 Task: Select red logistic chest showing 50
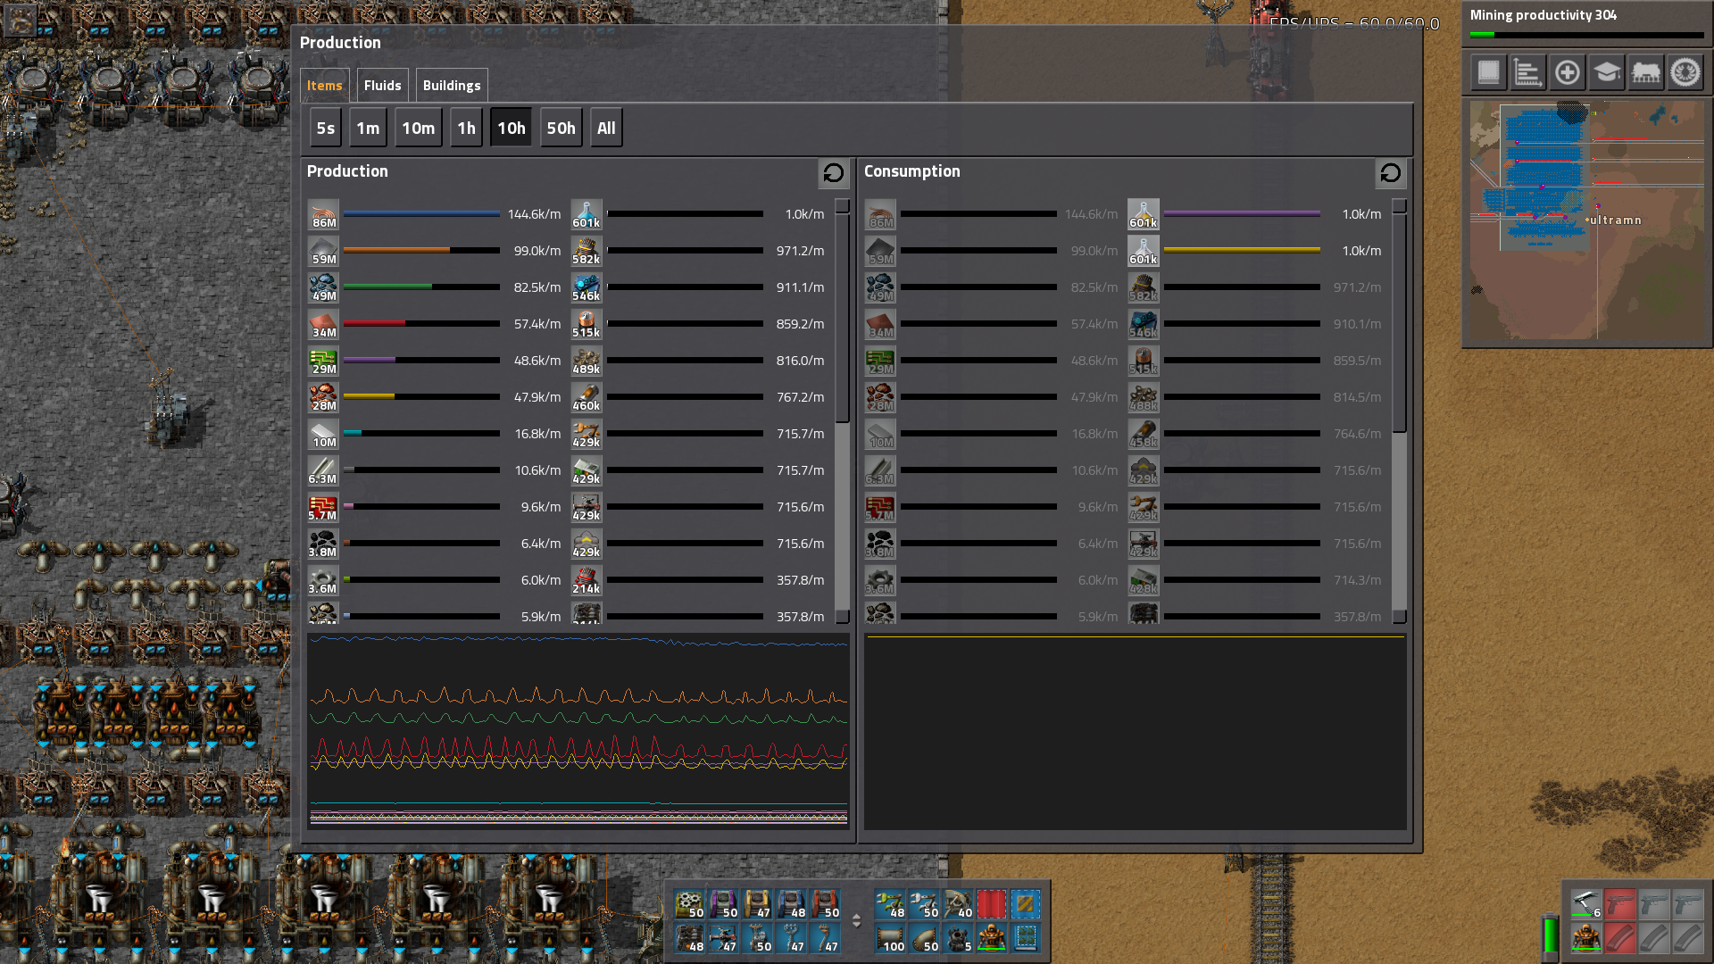coord(825,904)
